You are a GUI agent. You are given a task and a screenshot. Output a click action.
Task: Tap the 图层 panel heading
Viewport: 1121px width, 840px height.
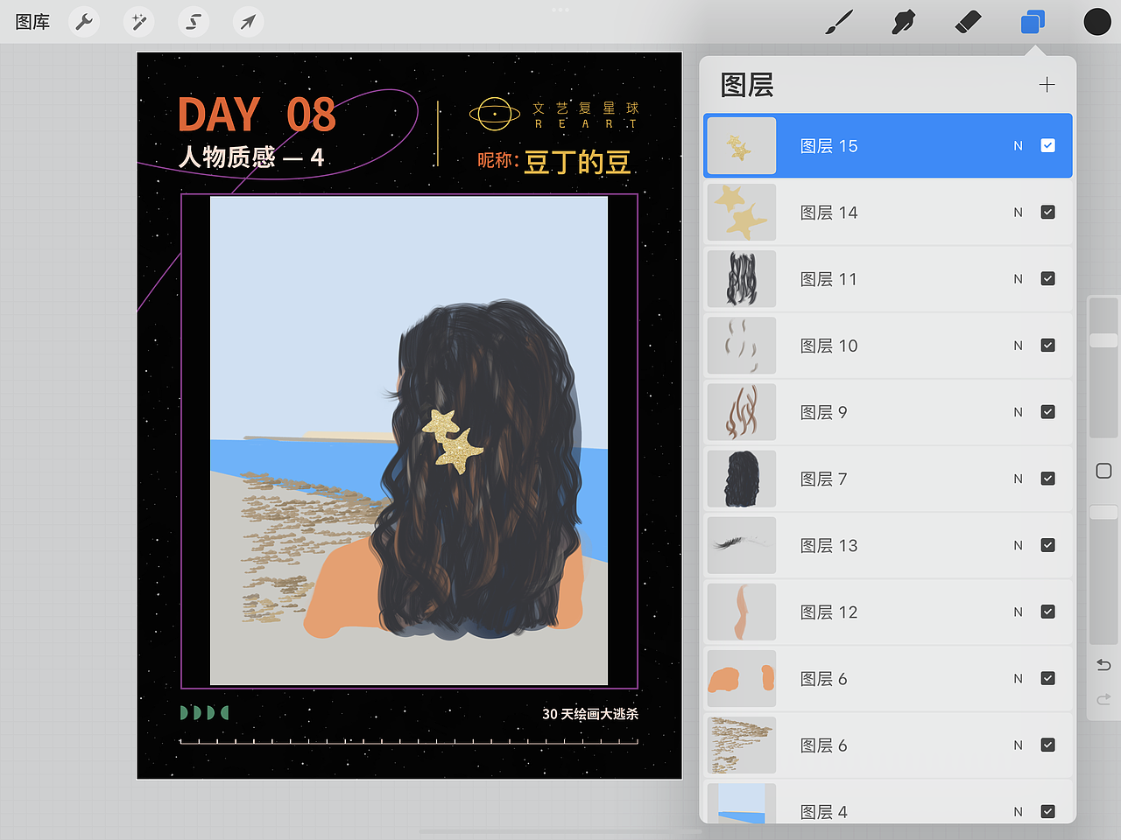coord(747,85)
